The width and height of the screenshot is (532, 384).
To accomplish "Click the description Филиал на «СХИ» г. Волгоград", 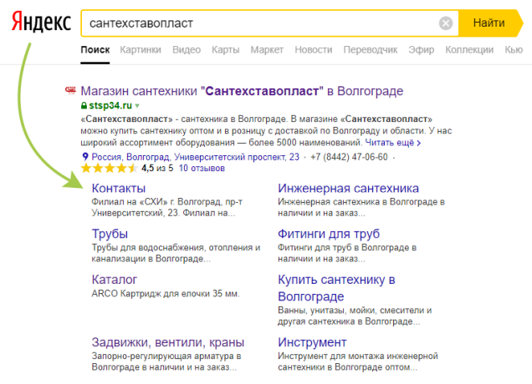I will coord(167,207).
